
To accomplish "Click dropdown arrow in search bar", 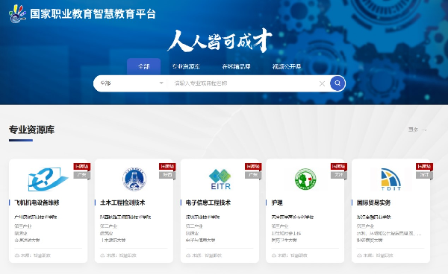I will pos(161,83).
